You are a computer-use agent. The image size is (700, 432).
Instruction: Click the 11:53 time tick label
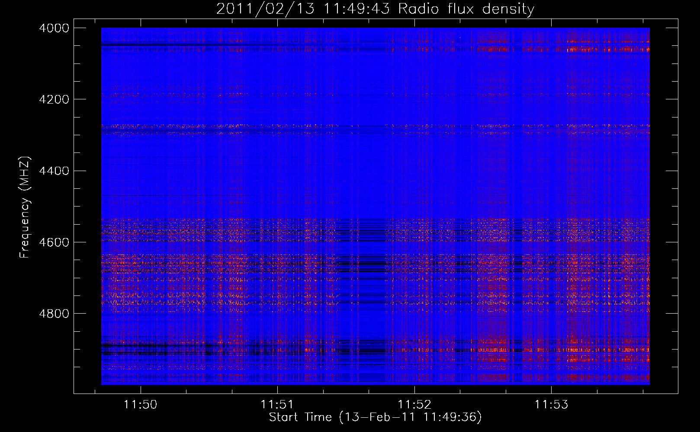click(x=551, y=405)
